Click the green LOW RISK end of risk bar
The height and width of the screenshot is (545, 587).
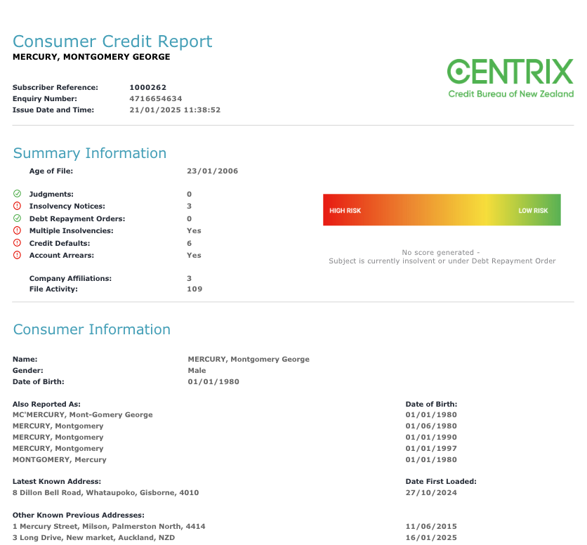tap(533, 211)
